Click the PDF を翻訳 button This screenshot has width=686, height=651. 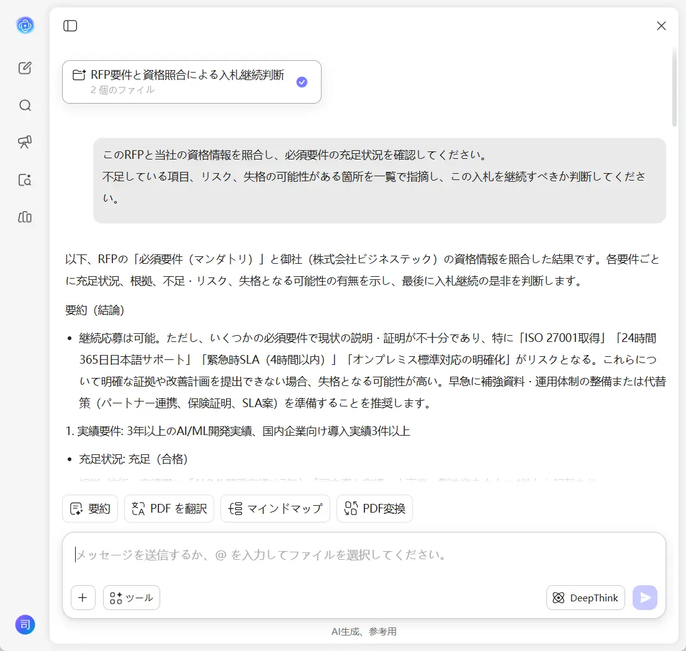[169, 508]
